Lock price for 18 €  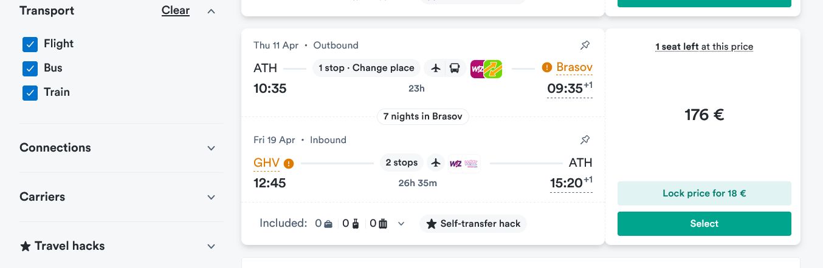(704, 193)
